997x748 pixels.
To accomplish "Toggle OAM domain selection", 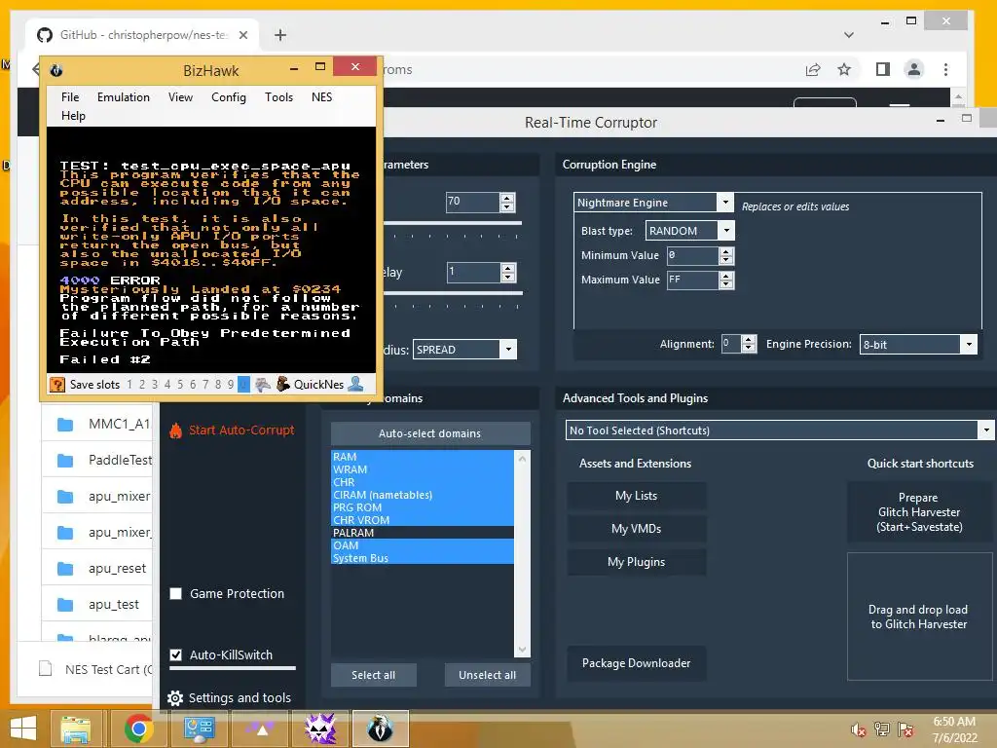I will [x=423, y=545].
